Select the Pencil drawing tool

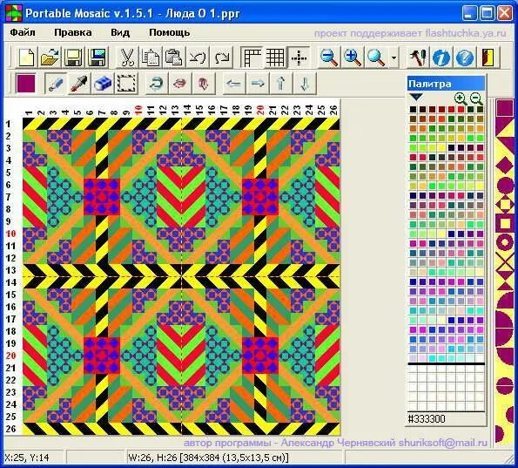coord(56,84)
